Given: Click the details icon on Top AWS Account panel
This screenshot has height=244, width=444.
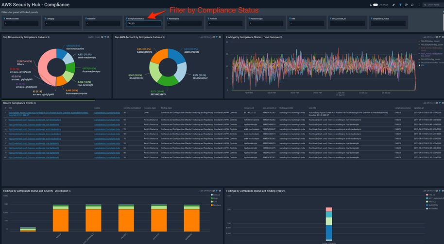Looking at the screenshot, I should point(214,37).
